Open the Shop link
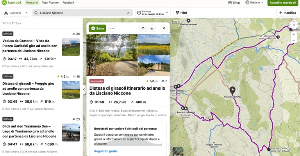 point(234,3)
